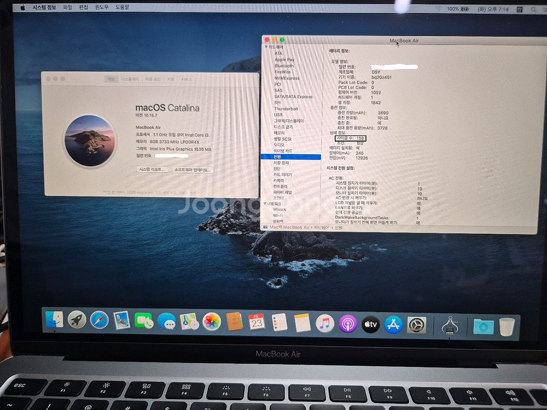The height and width of the screenshot is (410, 547).
Task: Select 메모리 in the sidebar list
Action: pos(280,133)
